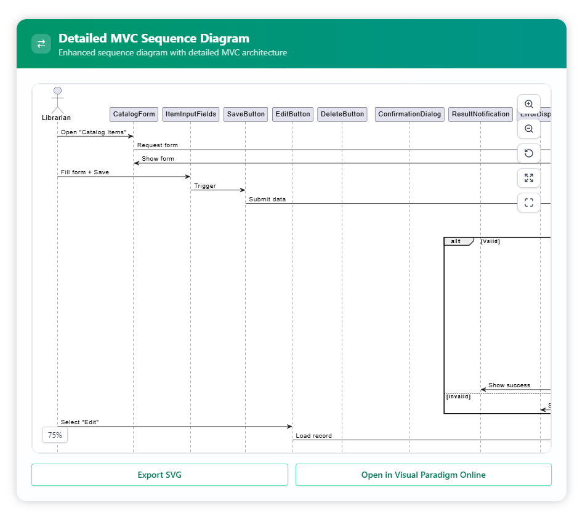585x519 pixels.
Task: Click the alt fragment label tab
Action: coord(457,241)
